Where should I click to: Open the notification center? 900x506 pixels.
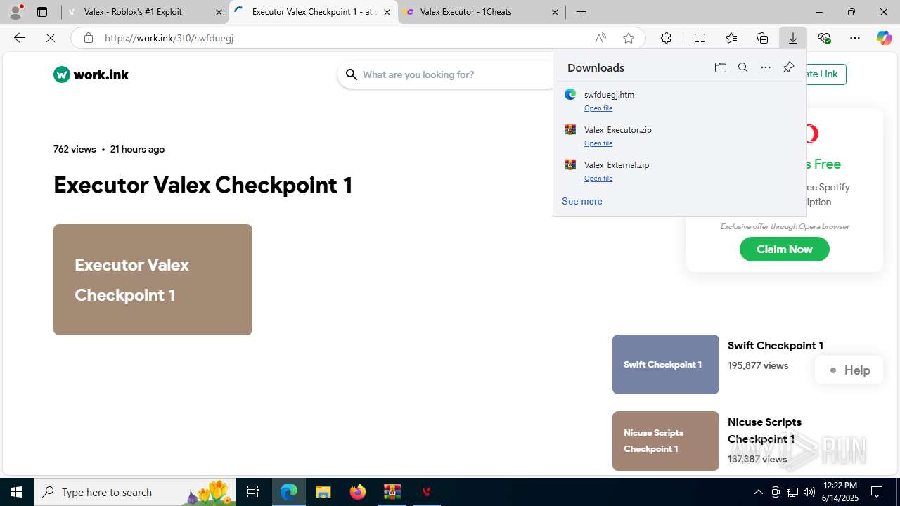click(877, 492)
